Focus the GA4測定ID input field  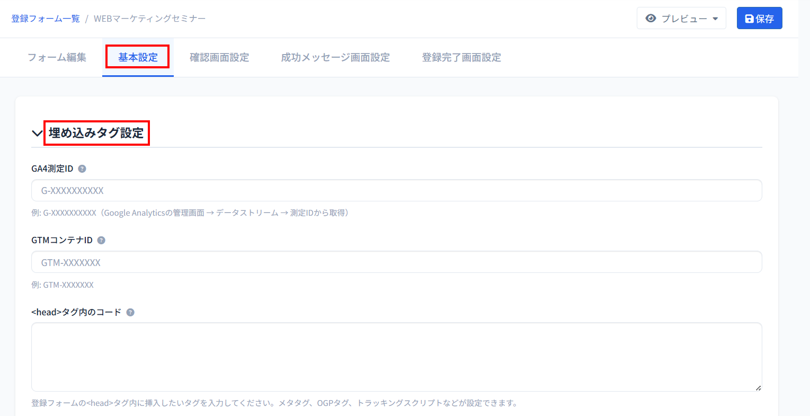click(x=396, y=191)
